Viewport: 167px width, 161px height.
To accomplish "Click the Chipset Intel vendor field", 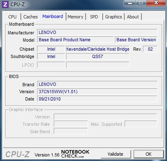I will 51,49.
